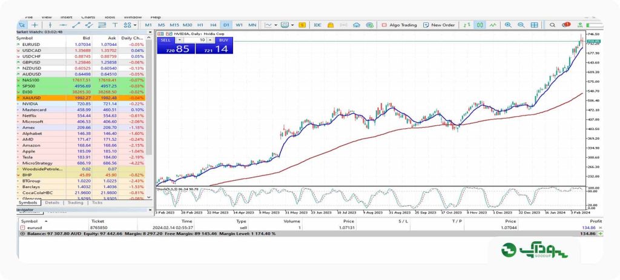Click the volume field showing 10
Image resolution: width=620 pixels, height=280 pixels.
coord(196,40)
